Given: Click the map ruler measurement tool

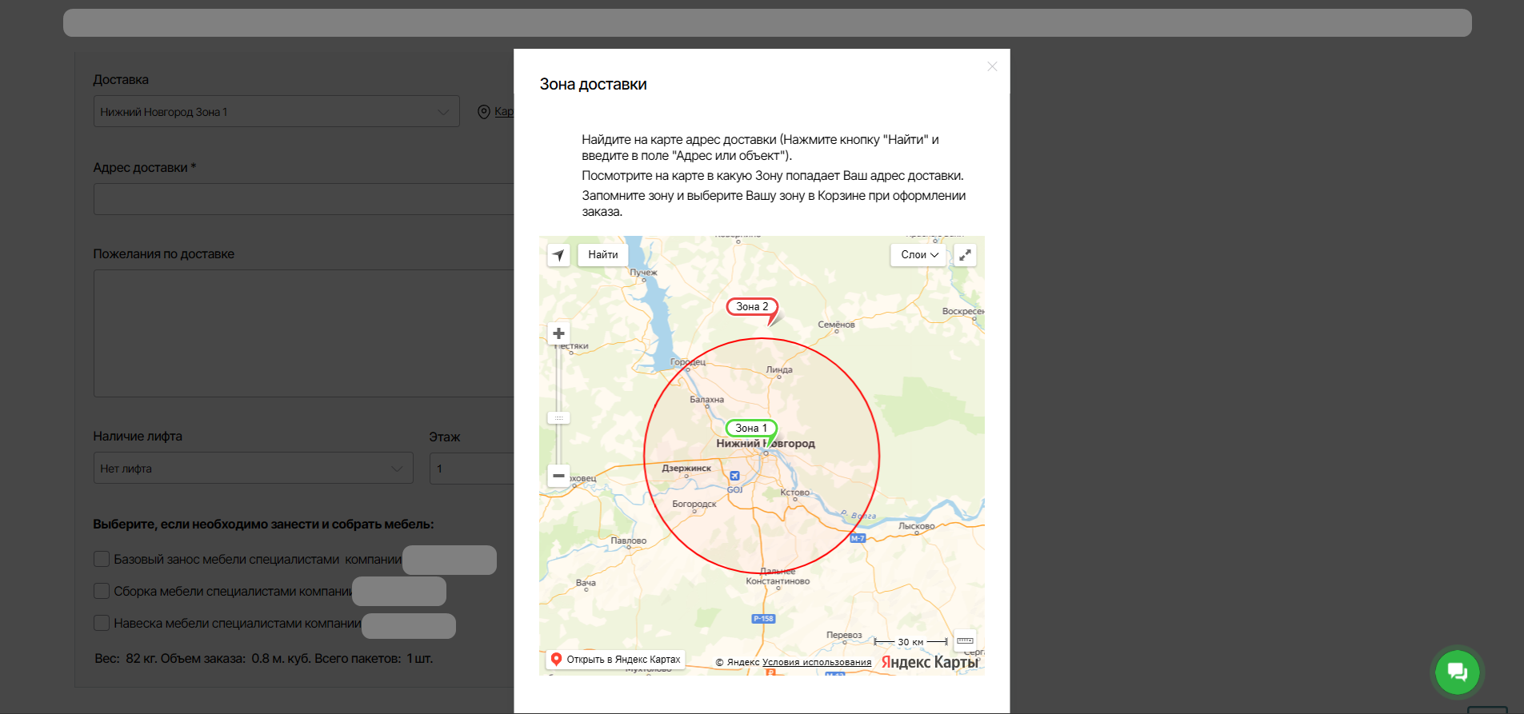Looking at the screenshot, I should 966,640.
